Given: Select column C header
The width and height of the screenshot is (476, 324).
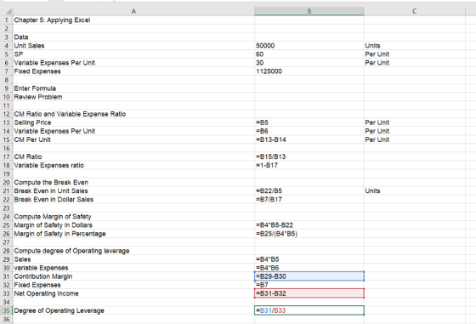Looking at the screenshot, I should (x=415, y=11).
